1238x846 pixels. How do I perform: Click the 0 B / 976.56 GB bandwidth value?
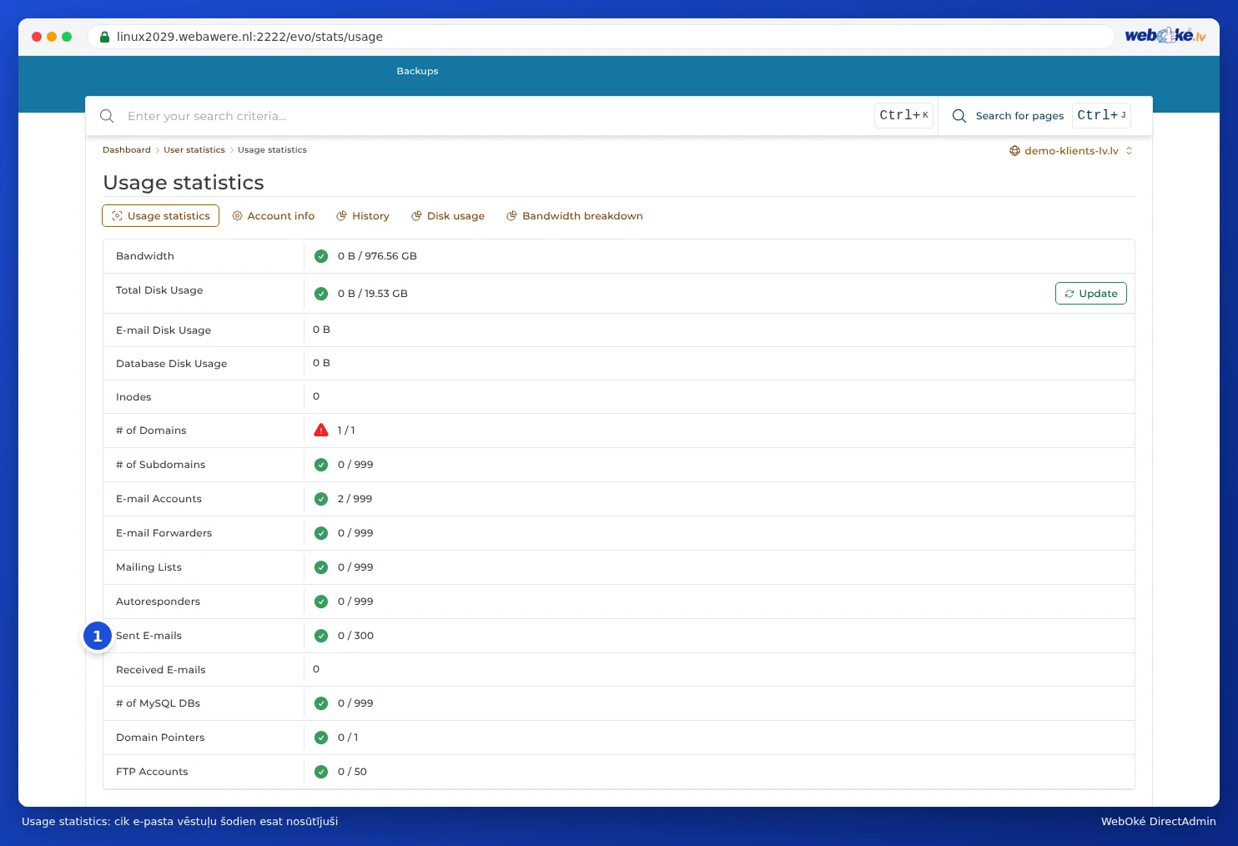click(x=377, y=256)
